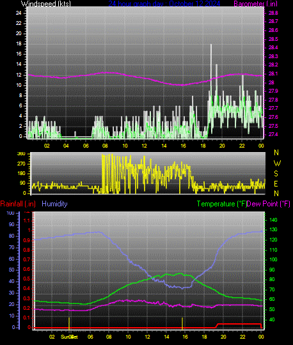Click the '18' hour label under the temperature chart
The width and height of the screenshot is (293, 345).
(x=205, y=337)
